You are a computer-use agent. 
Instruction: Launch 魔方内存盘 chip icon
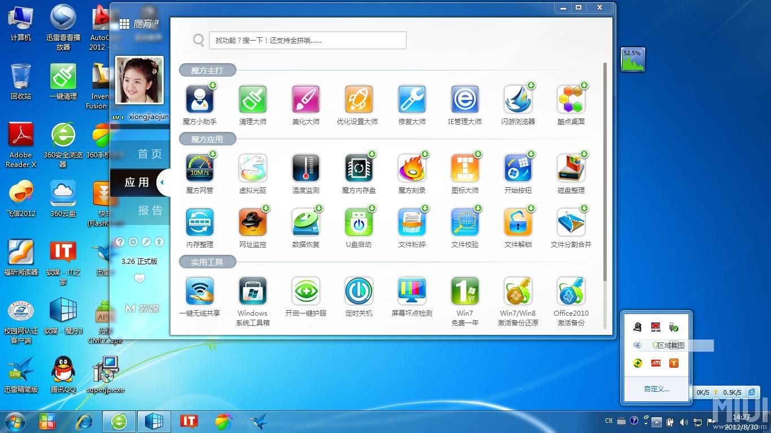point(359,168)
